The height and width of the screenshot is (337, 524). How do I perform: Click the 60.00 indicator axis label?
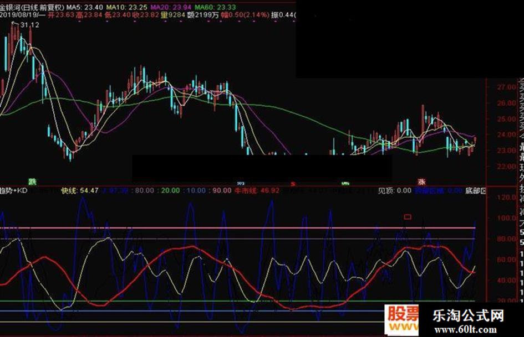click(507, 260)
